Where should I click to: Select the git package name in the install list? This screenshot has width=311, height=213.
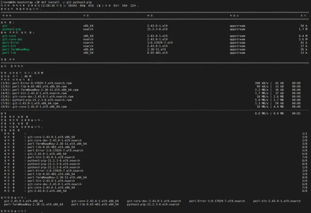tap(4, 26)
